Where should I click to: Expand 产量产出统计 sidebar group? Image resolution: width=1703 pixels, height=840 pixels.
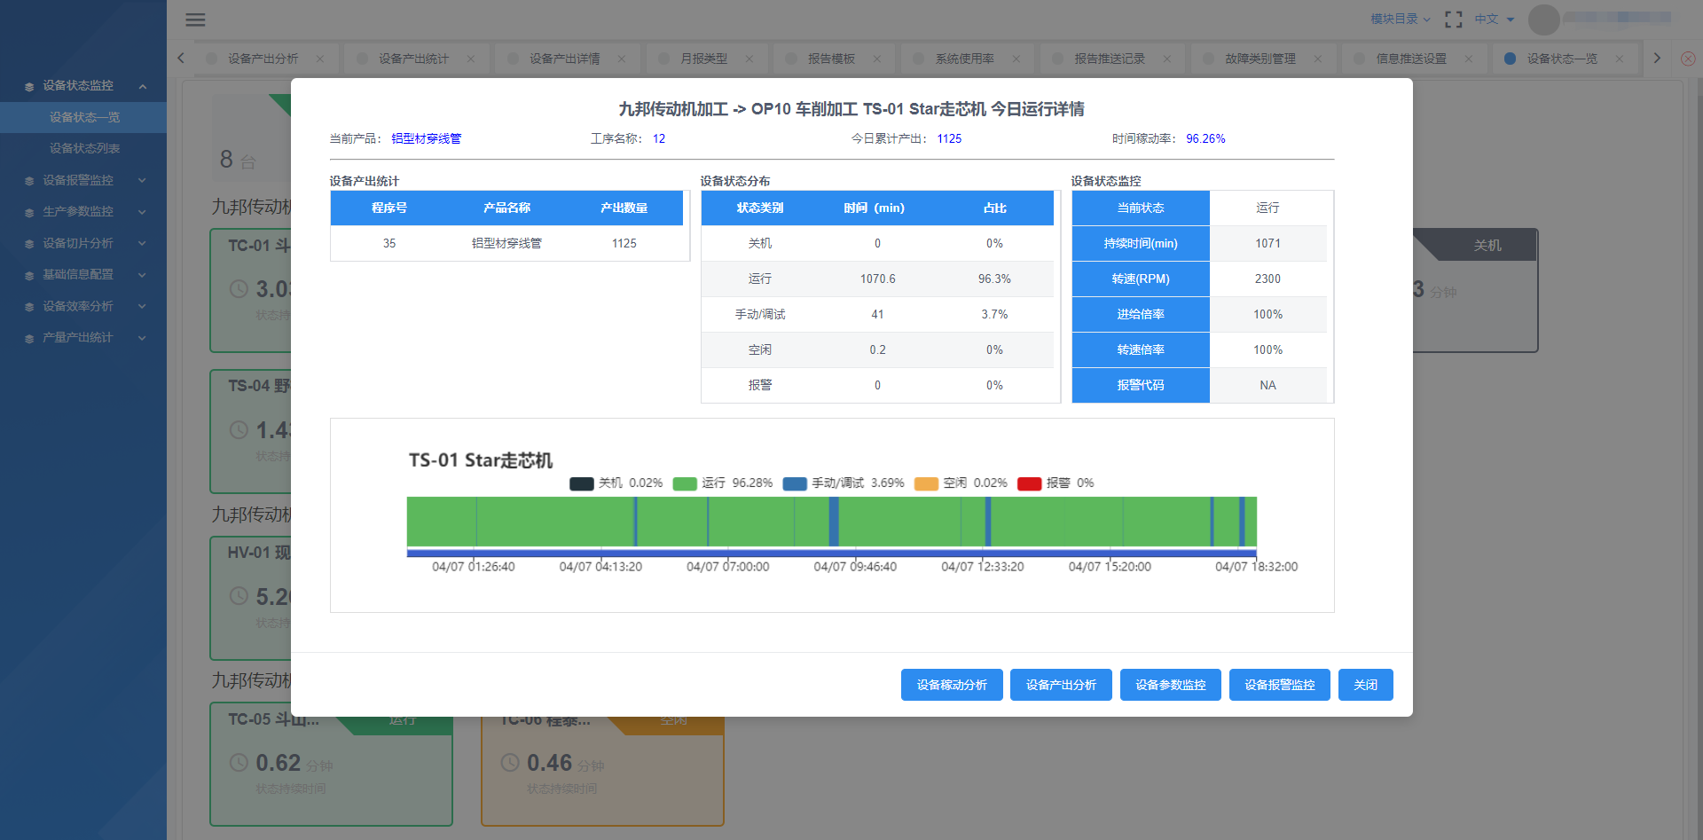pos(83,337)
